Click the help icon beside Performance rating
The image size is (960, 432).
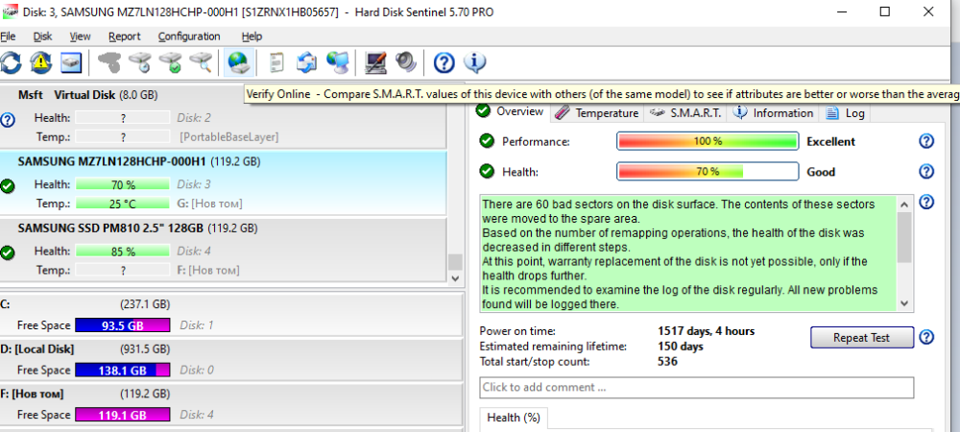(x=926, y=141)
